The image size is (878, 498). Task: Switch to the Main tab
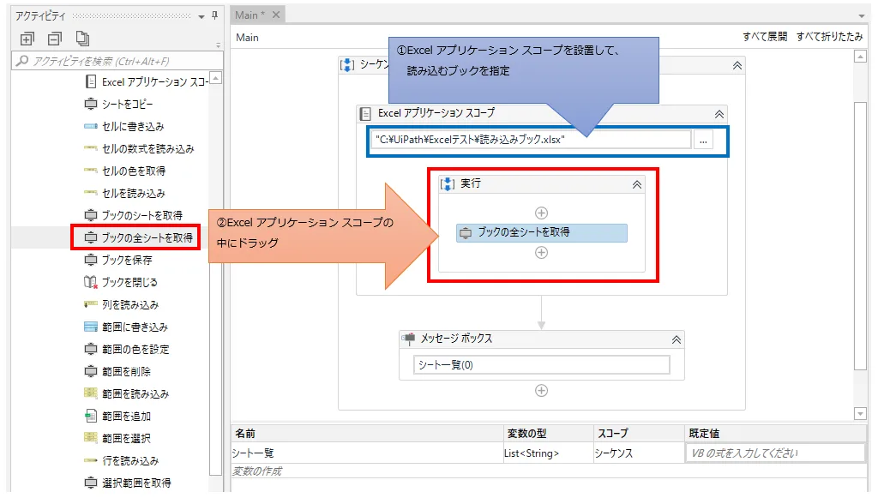[248, 14]
